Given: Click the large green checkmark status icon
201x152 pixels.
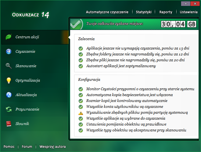Looking at the screenshot, I should 77,24.
